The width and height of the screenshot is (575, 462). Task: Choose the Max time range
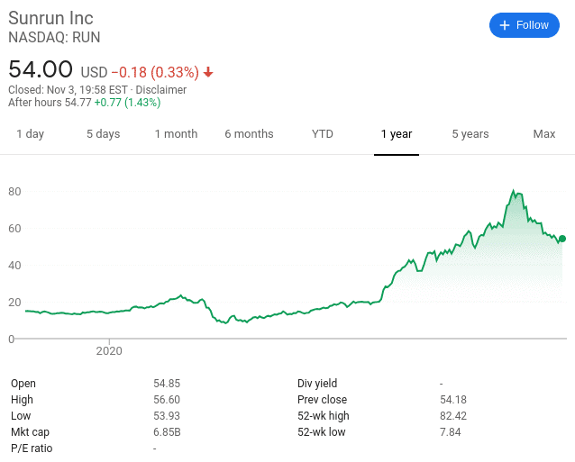click(544, 134)
